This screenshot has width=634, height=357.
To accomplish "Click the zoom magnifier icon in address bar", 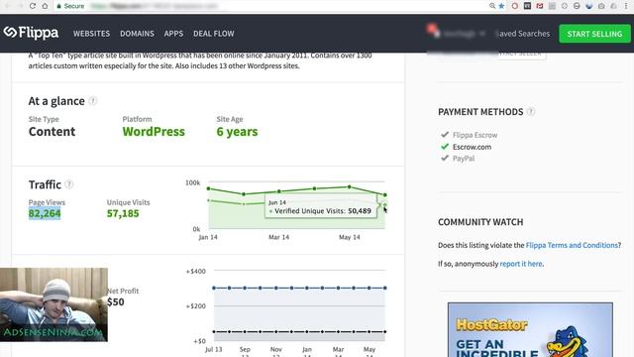I will [492, 6].
